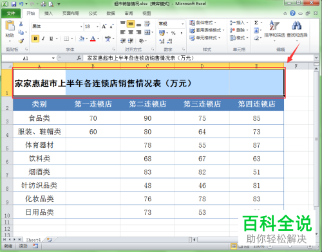322x252 pixels.
Task: Open Format as Table (套用表格格式) menu
Action: point(207,30)
